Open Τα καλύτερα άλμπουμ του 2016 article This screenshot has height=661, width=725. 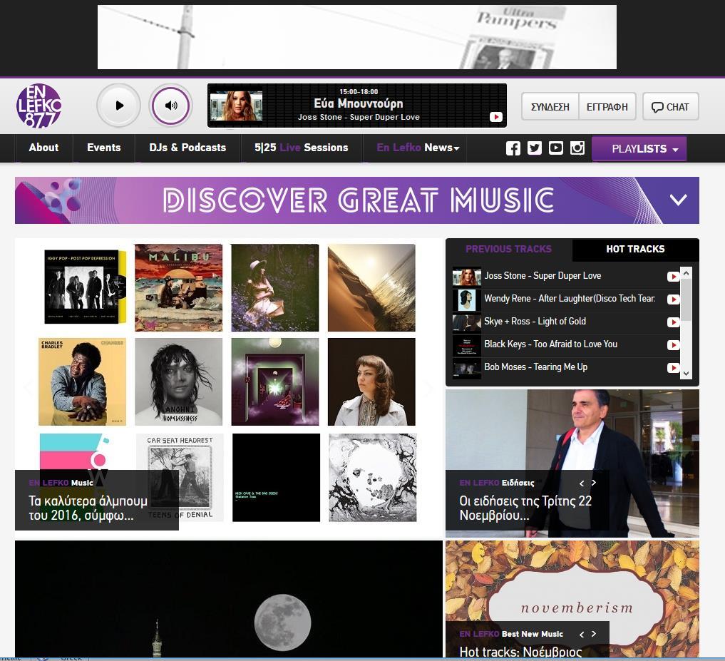pos(88,508)
